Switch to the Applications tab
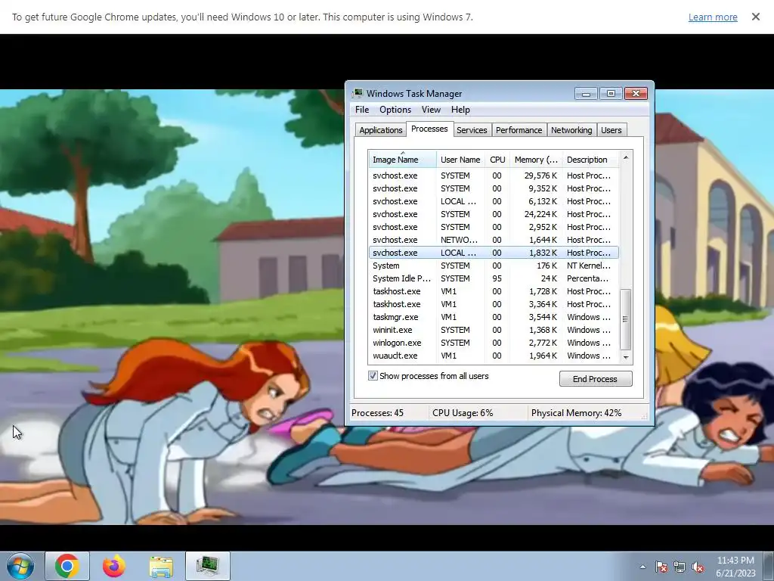 [x=381, y=130]
